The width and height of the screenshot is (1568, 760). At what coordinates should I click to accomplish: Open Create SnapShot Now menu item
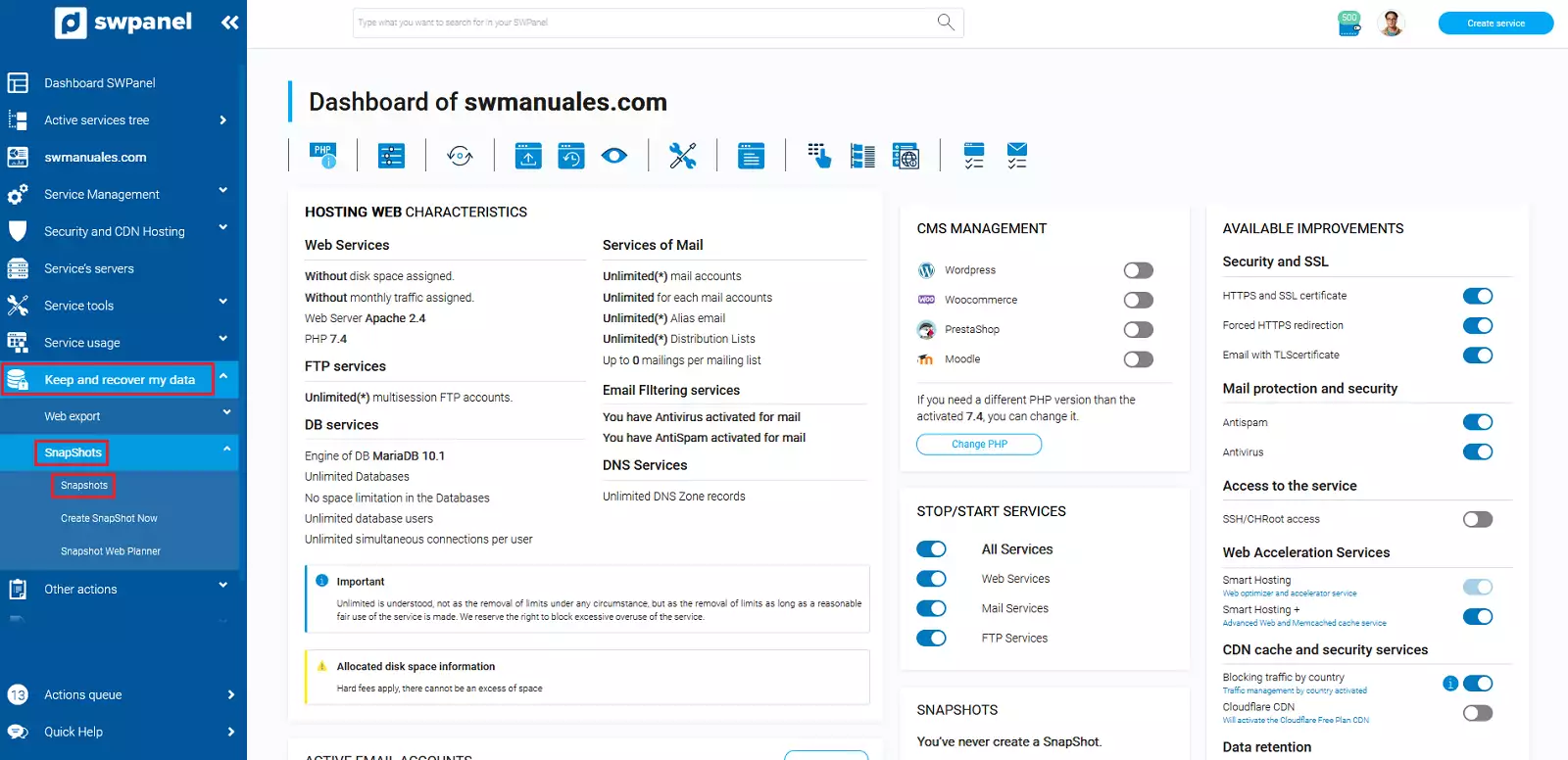(109, 518)
